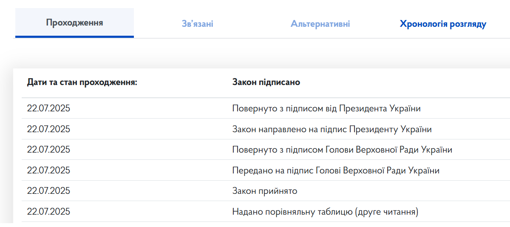The height and width of the screenshot is (227, 510).
Task: Click the date beside 'Надано порівняльну таблицю'
Action: pyautogui.click(x=48, y=212)
